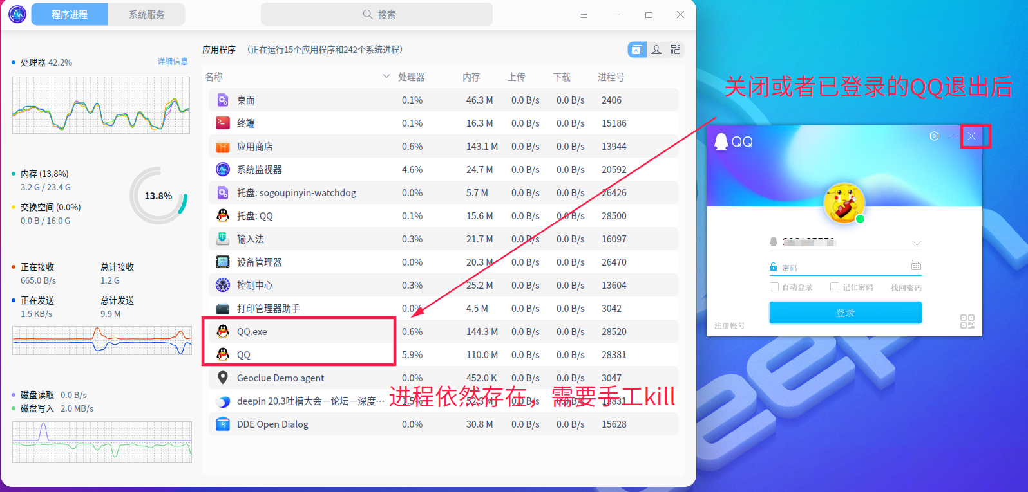1028x492 pixels.
Task: Click the 找回密码 link in QQ
Action: 906,287
